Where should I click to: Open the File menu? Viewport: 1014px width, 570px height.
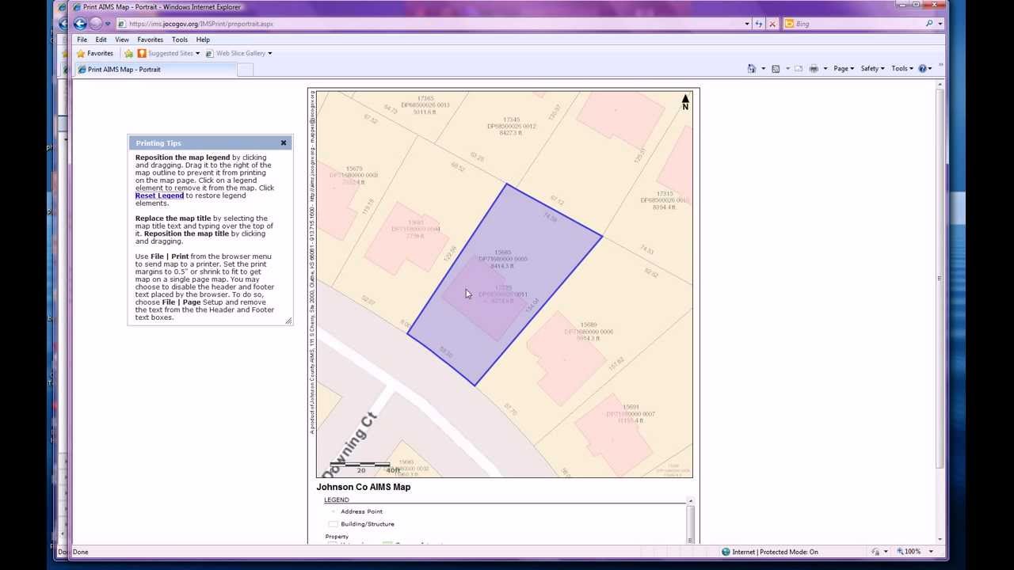(x=82, y=40)
